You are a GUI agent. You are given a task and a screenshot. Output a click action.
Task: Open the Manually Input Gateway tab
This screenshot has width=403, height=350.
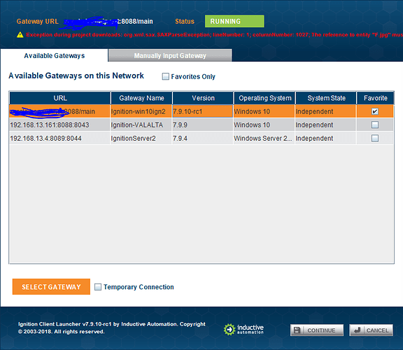point(170,55)
